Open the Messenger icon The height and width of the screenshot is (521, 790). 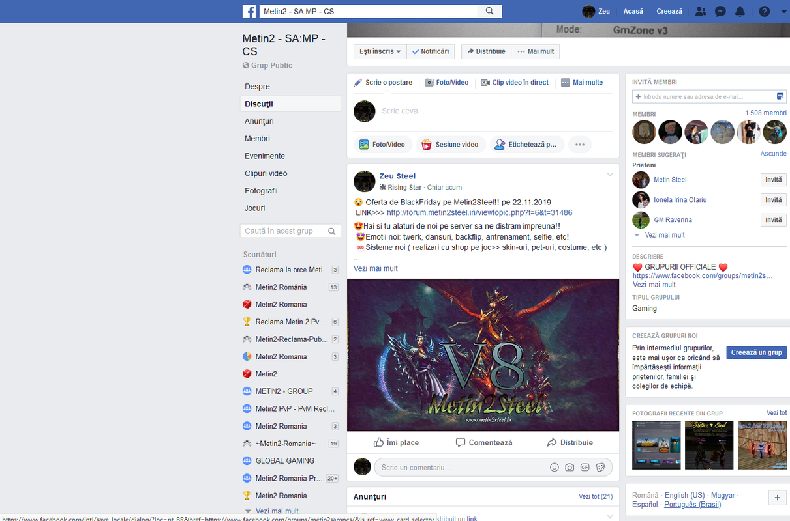720,12
